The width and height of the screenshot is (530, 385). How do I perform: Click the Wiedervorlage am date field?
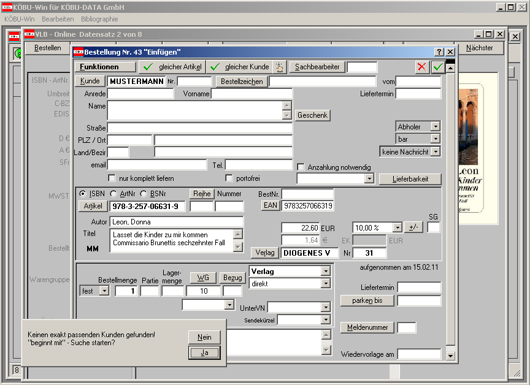click(420, 354)
